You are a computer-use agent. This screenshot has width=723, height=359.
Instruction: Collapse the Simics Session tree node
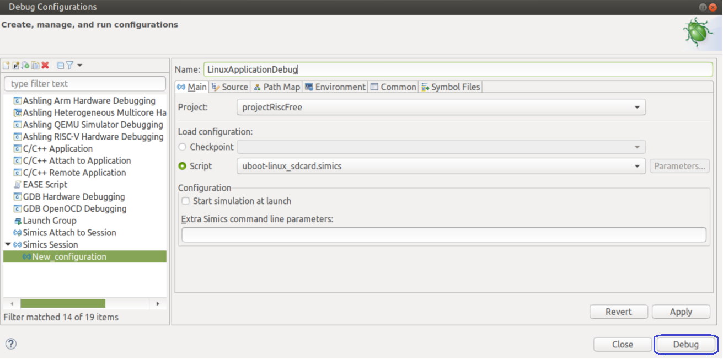click(x=8, y=245)
